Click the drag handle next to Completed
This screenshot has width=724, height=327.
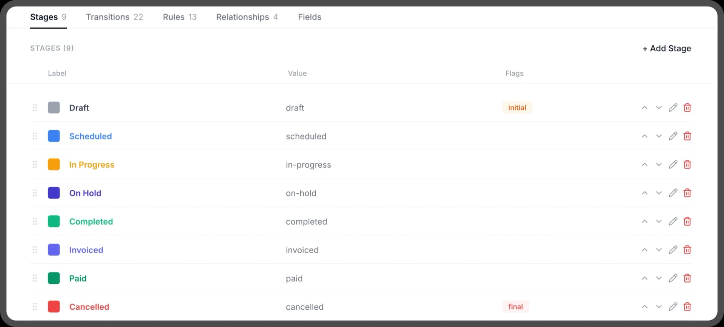(x=35, y=221)
